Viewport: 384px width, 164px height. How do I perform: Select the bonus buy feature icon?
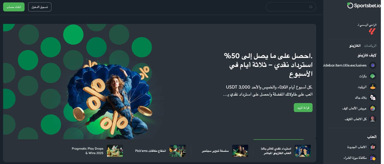click(x=373, y=158)
